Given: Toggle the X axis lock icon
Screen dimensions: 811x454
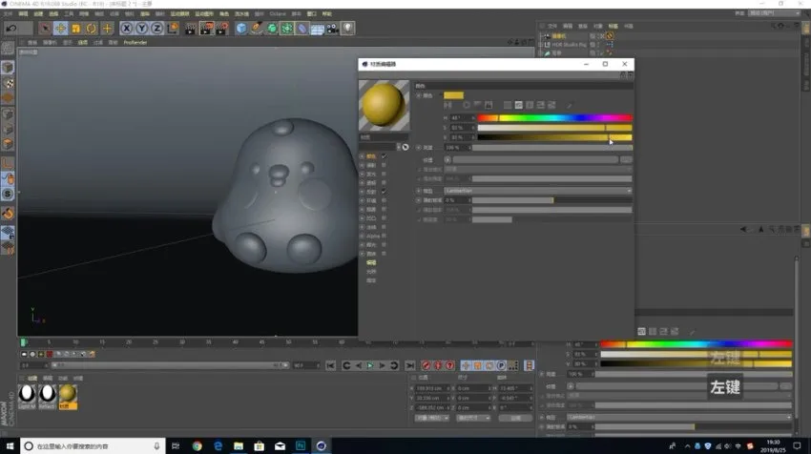Looking at the screenshot, I should [x=126, y=28].
